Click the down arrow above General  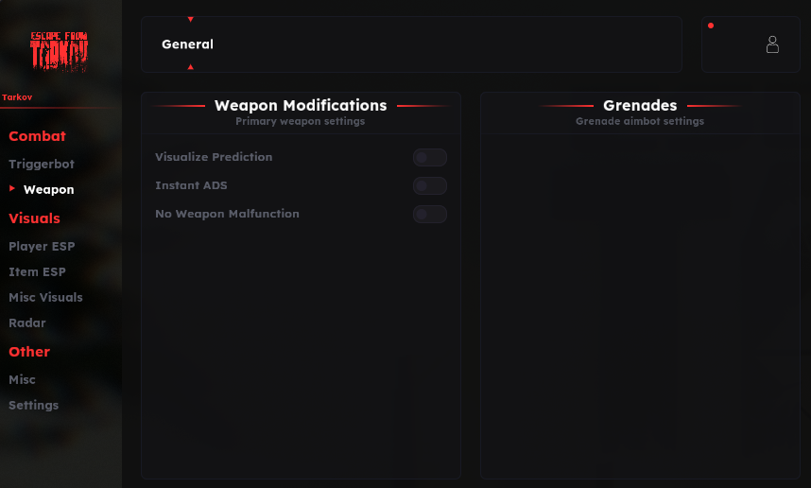pyautogui.click(x=191, y=19)
